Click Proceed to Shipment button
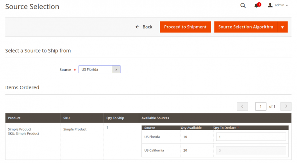 pyautogui.click(x=185, y=27)
